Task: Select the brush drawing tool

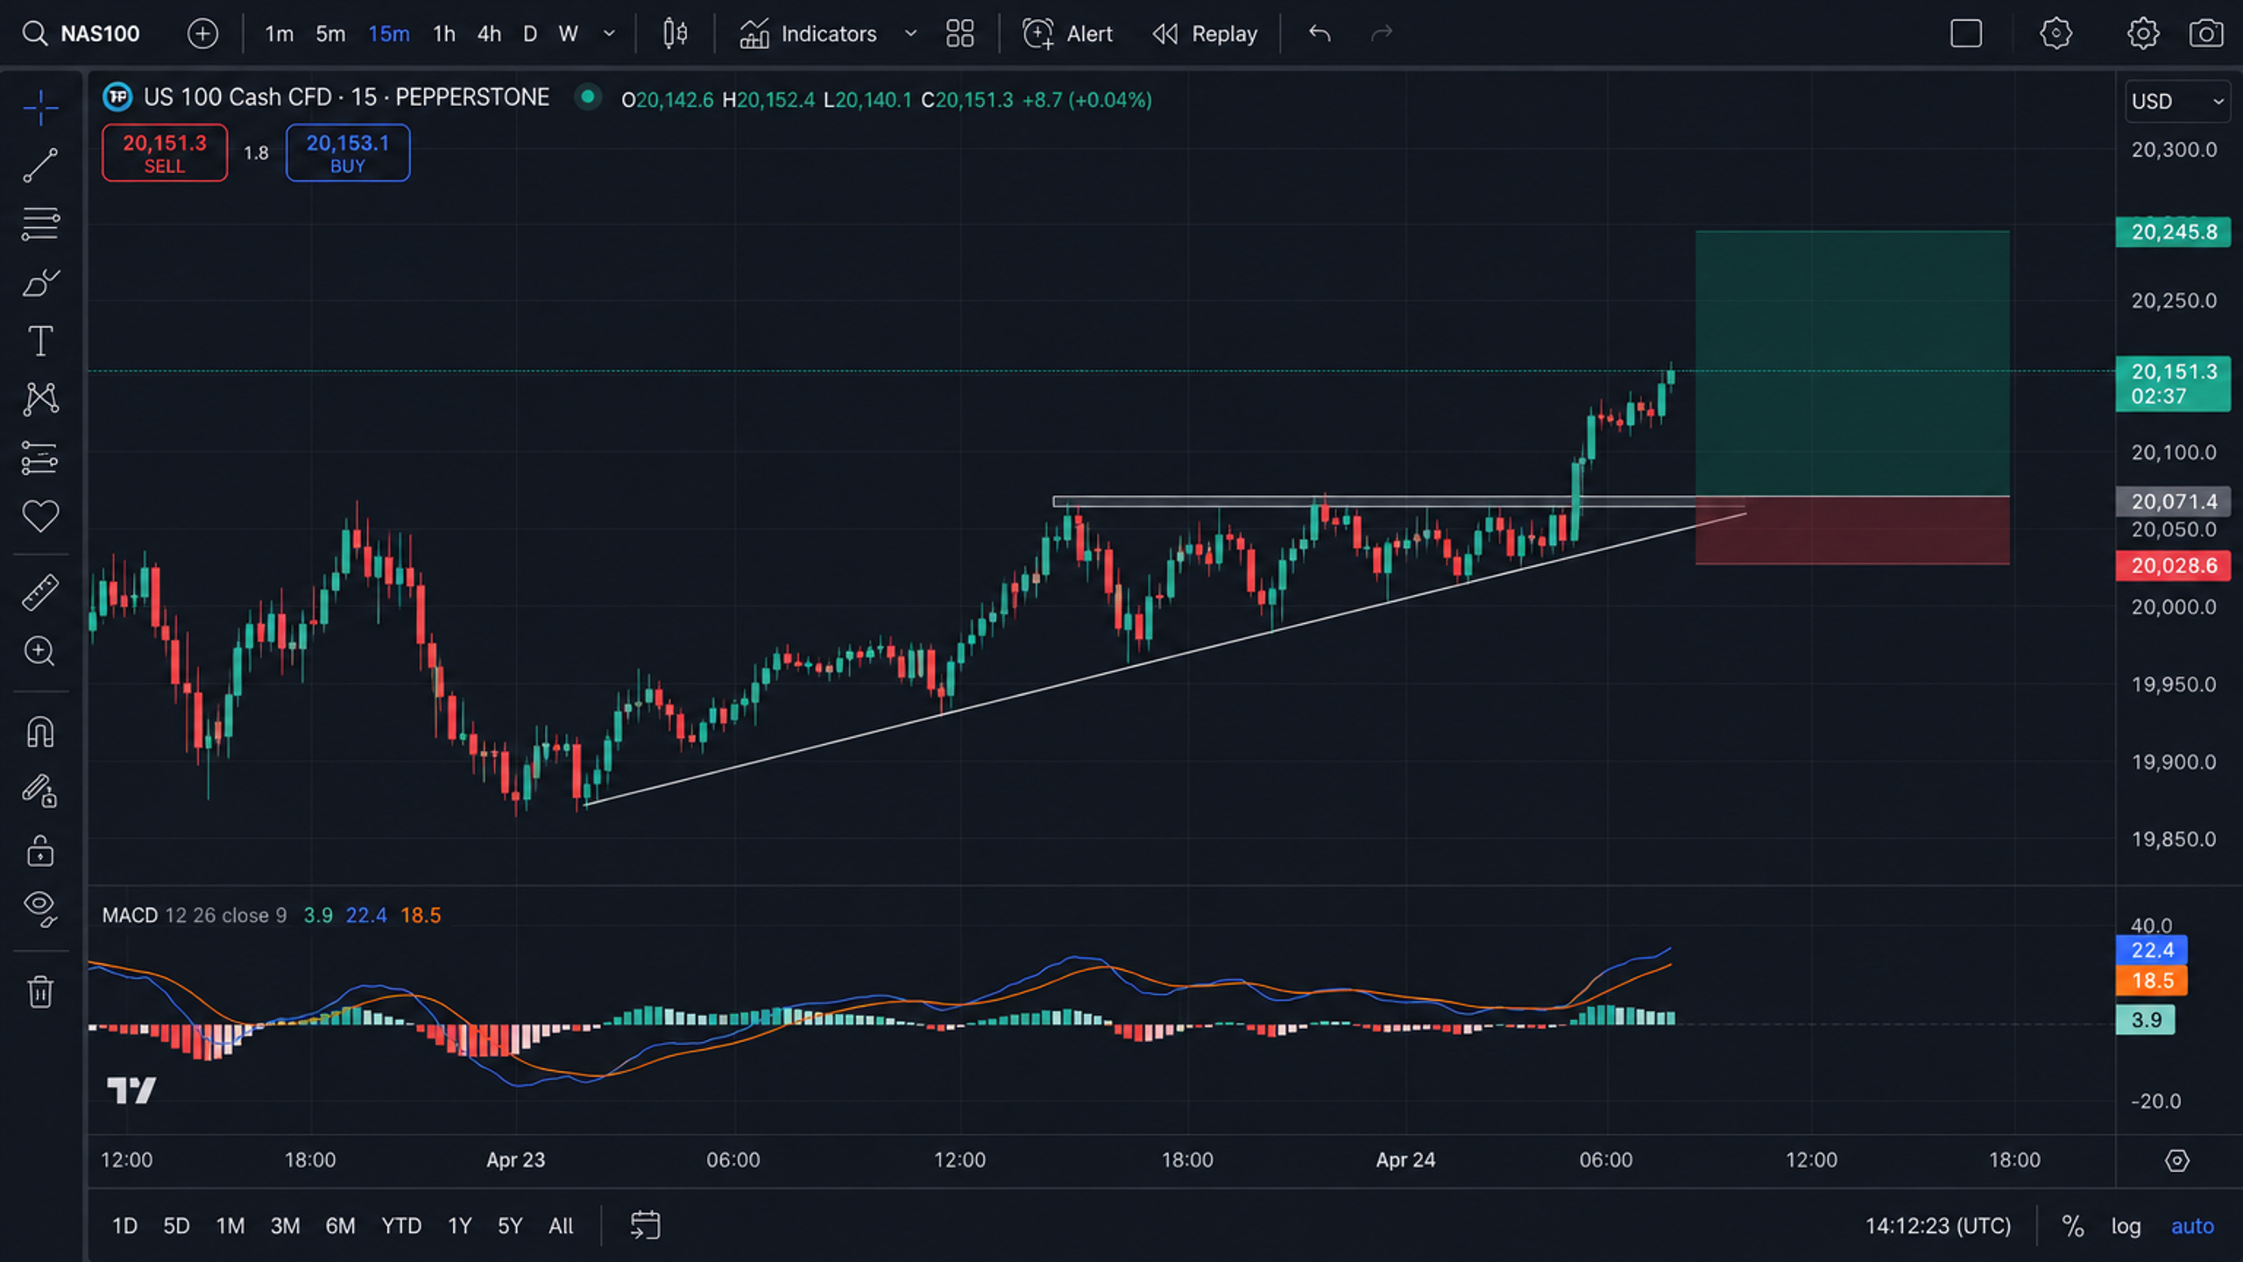Action: tap(40, 283)
